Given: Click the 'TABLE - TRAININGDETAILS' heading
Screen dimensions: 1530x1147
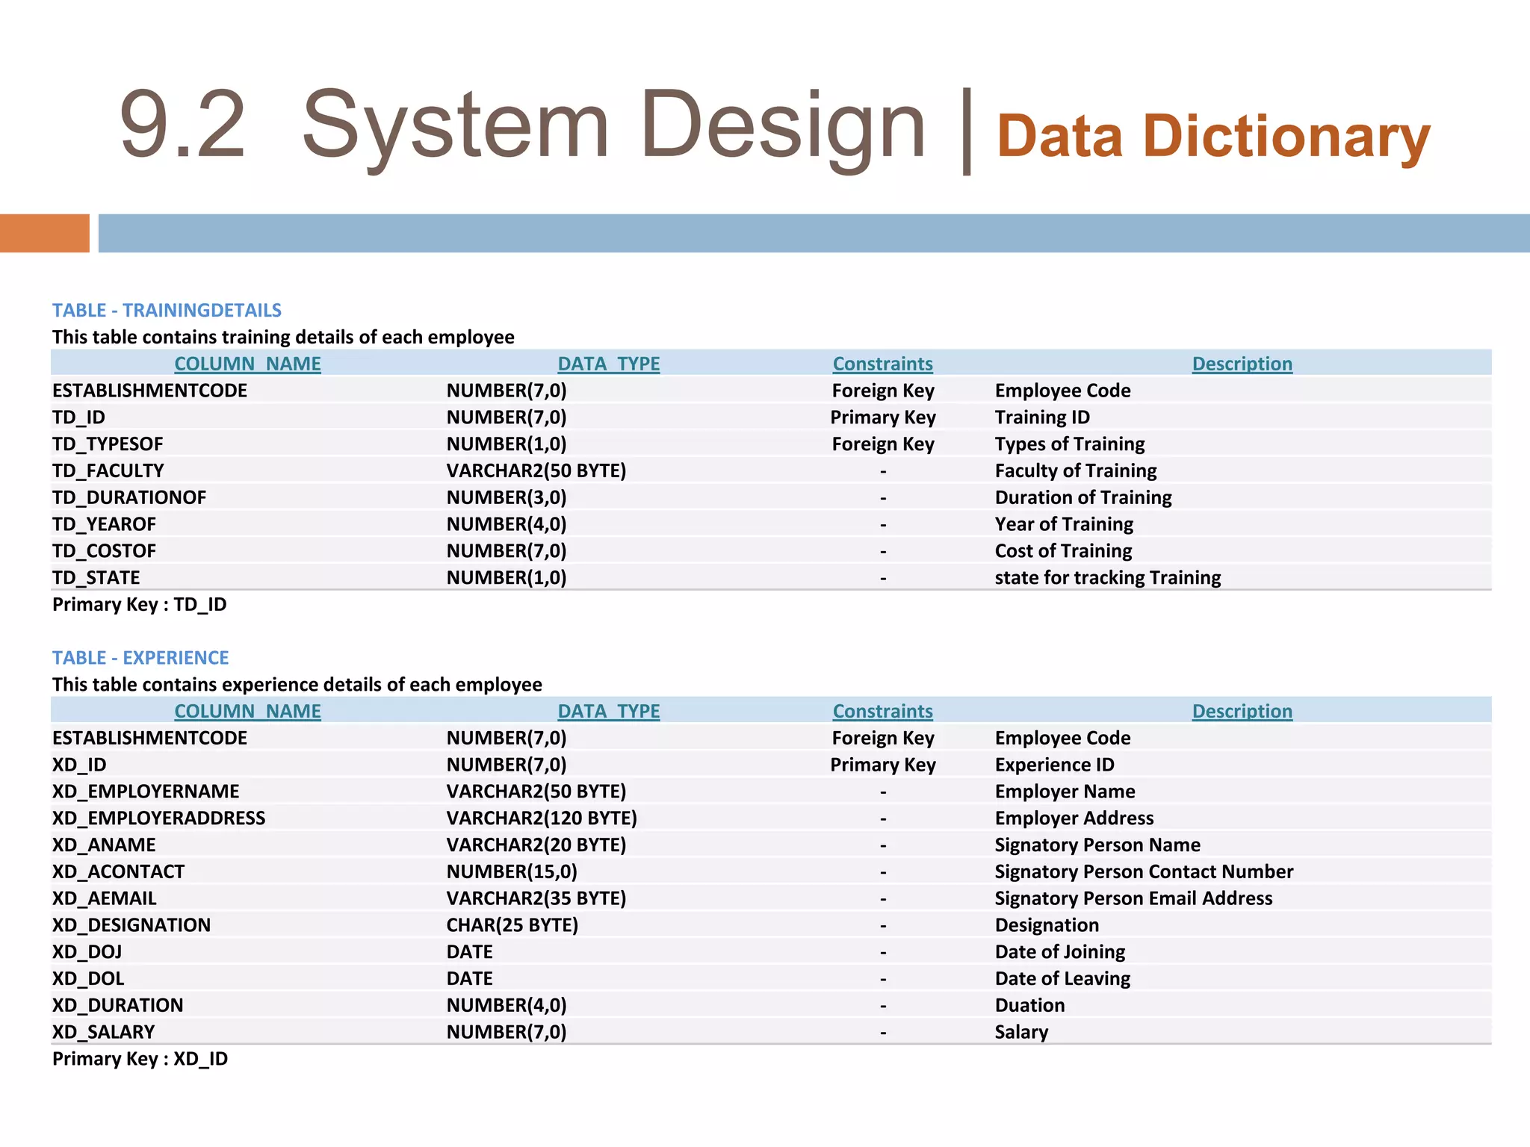Looking at the screenshot, I should tap(167, 310).
